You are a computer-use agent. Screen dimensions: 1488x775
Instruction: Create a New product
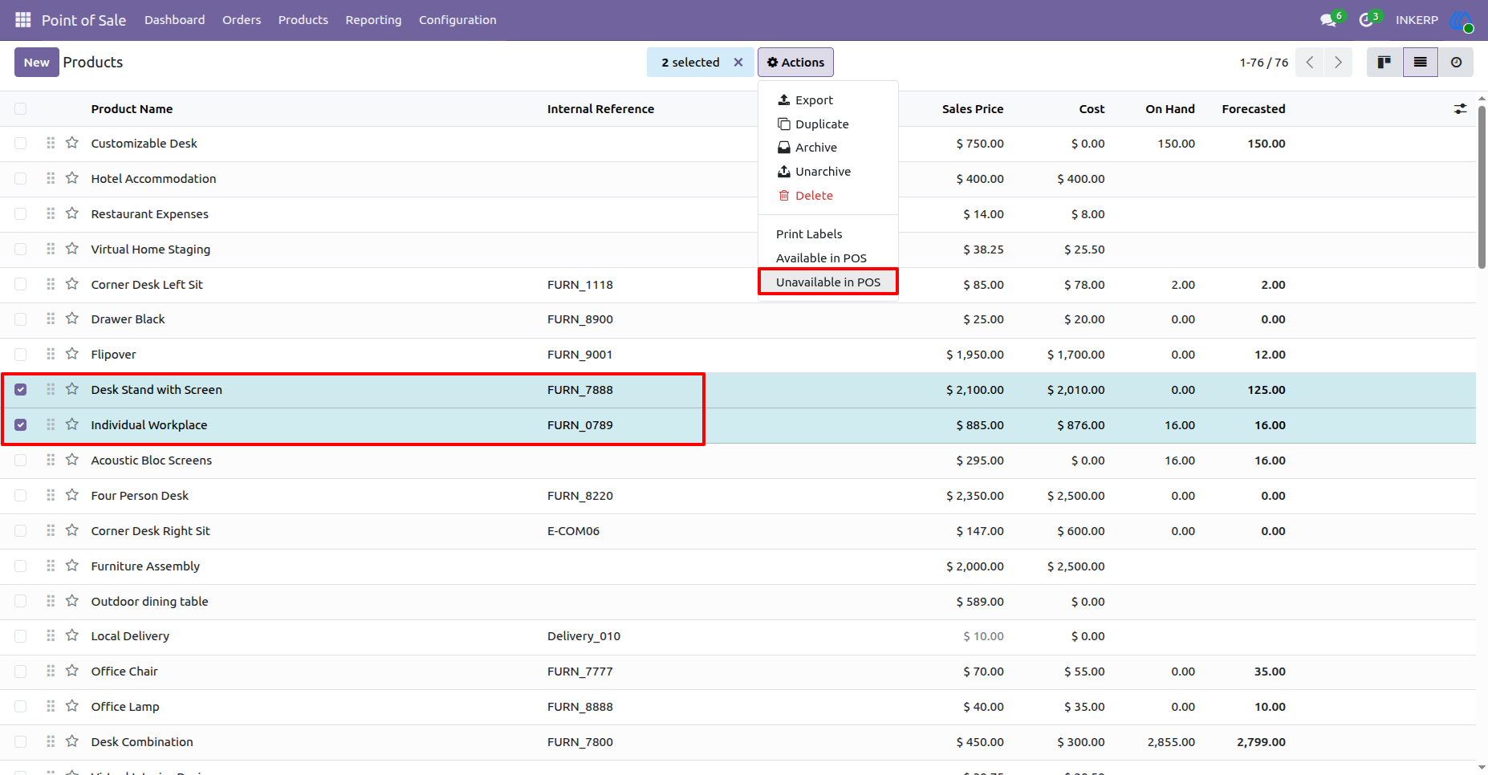point(37,62)
